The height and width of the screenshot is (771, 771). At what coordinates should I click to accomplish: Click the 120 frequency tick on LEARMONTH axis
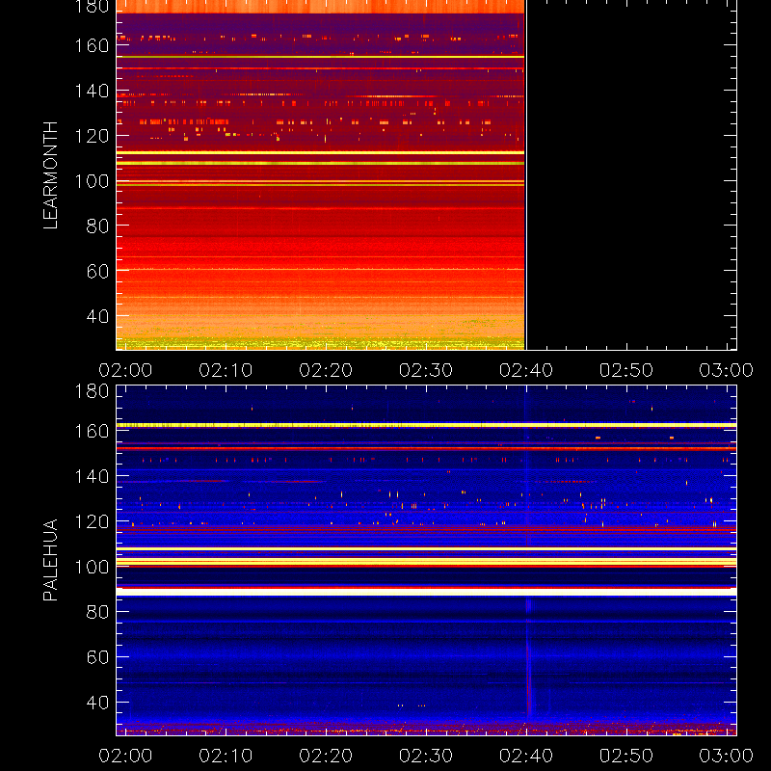92,136
